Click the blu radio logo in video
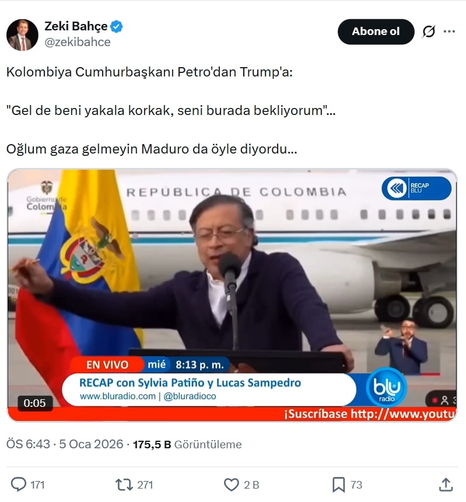466x502 pixels. coord(387,387)
